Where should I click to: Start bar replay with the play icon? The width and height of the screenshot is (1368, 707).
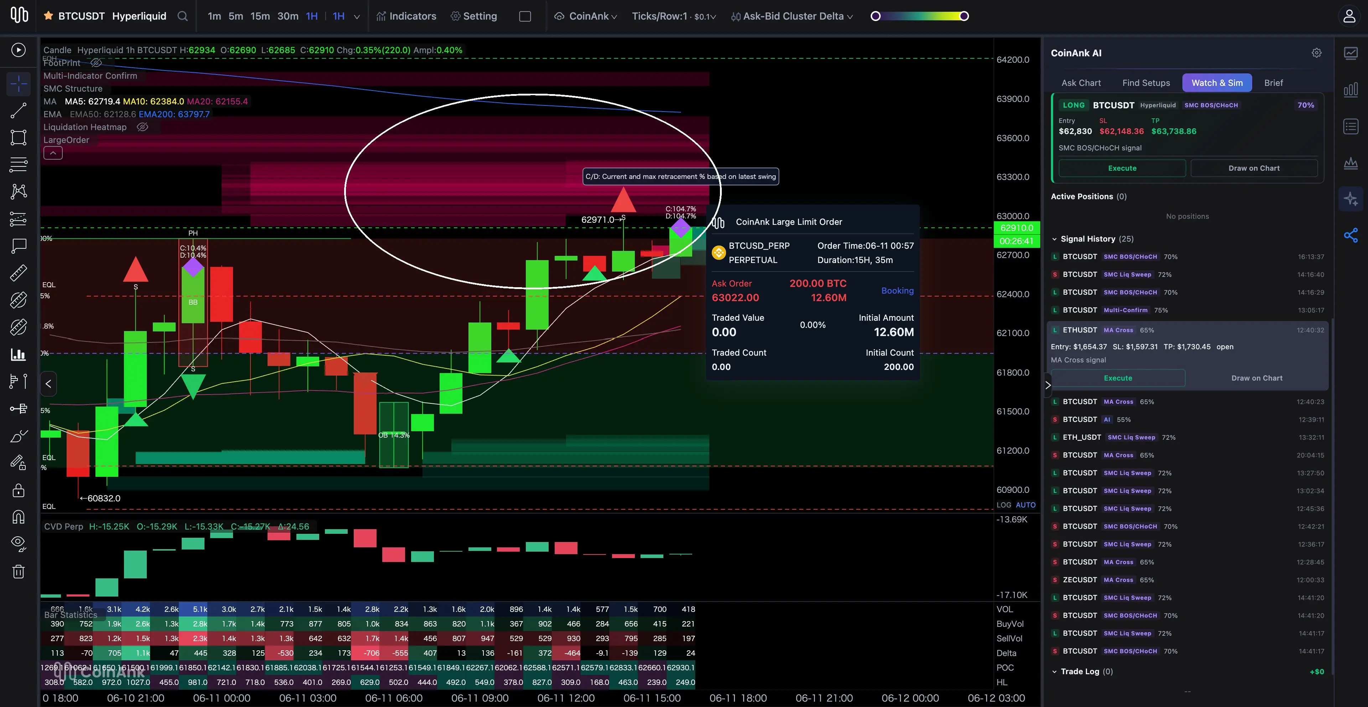[19, 50]
